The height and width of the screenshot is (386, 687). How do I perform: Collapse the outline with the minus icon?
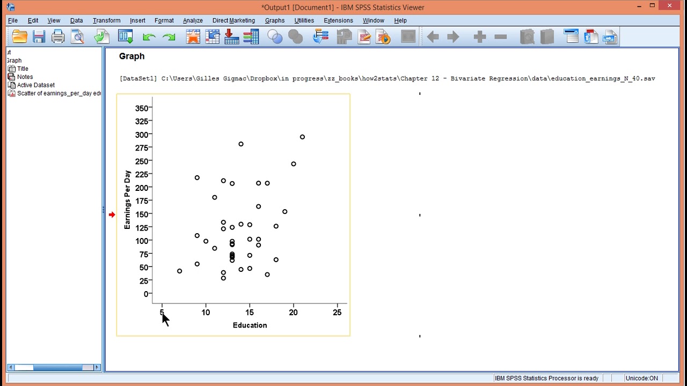click(500, 36)
